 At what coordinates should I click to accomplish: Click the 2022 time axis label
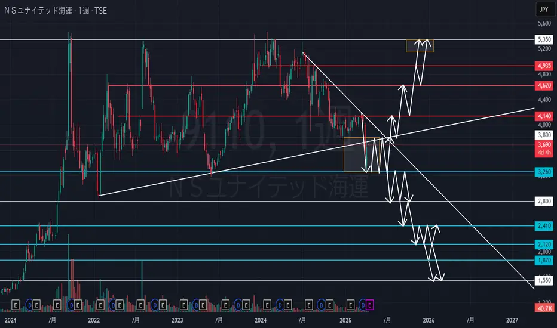coord(94,320)
